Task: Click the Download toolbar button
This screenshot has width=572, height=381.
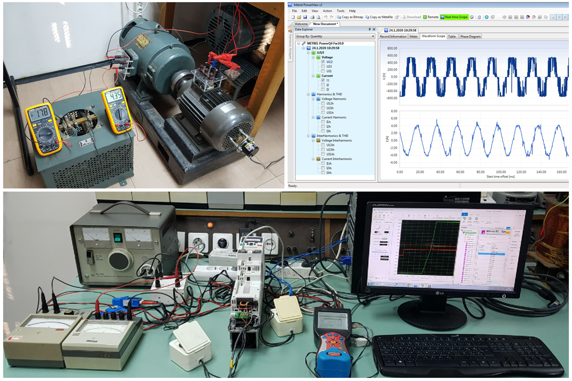Action: coord(411,17)
